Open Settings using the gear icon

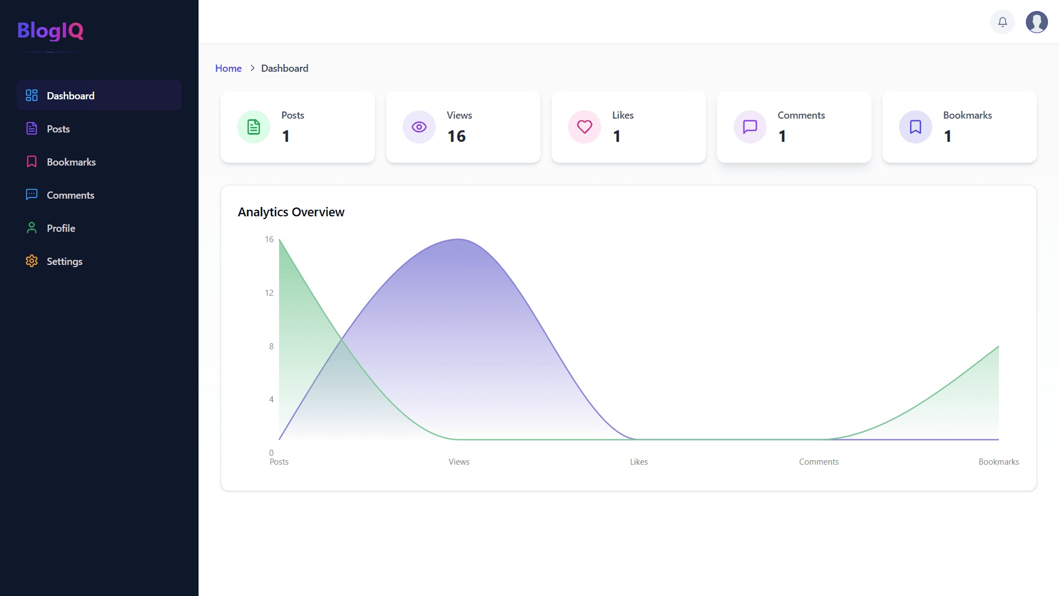point(31,261)
